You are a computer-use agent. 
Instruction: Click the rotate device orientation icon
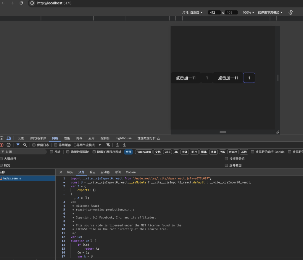point(291,12)
